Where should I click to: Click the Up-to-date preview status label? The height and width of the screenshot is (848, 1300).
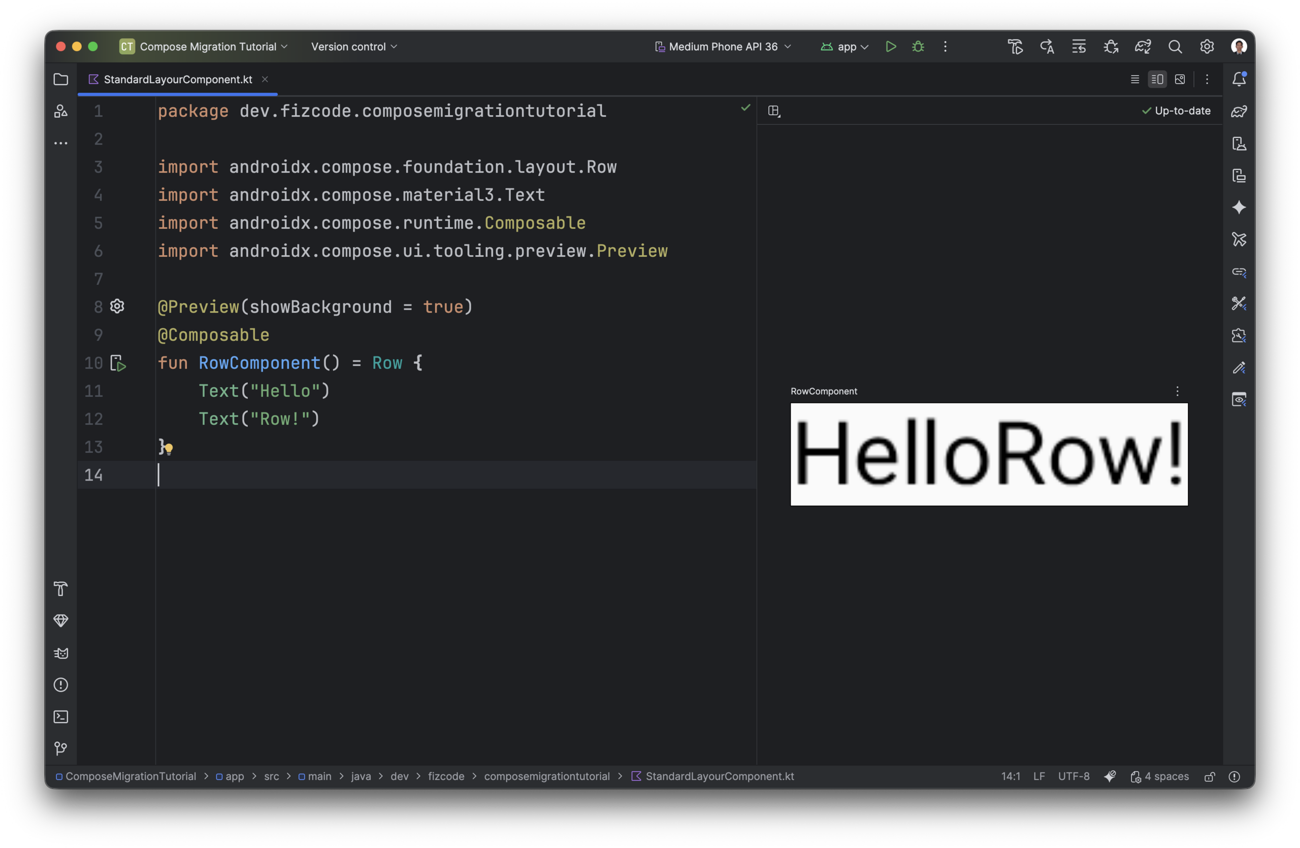coord(1176,111)
